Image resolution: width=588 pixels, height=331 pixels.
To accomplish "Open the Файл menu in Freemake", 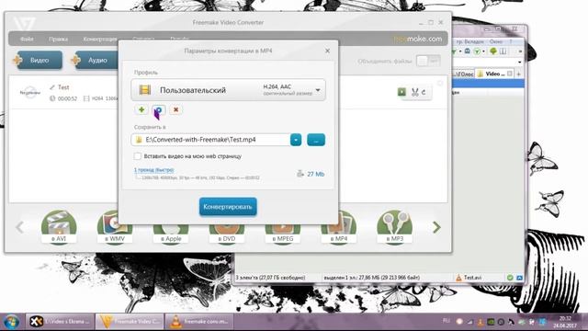I will coord(27,39).
